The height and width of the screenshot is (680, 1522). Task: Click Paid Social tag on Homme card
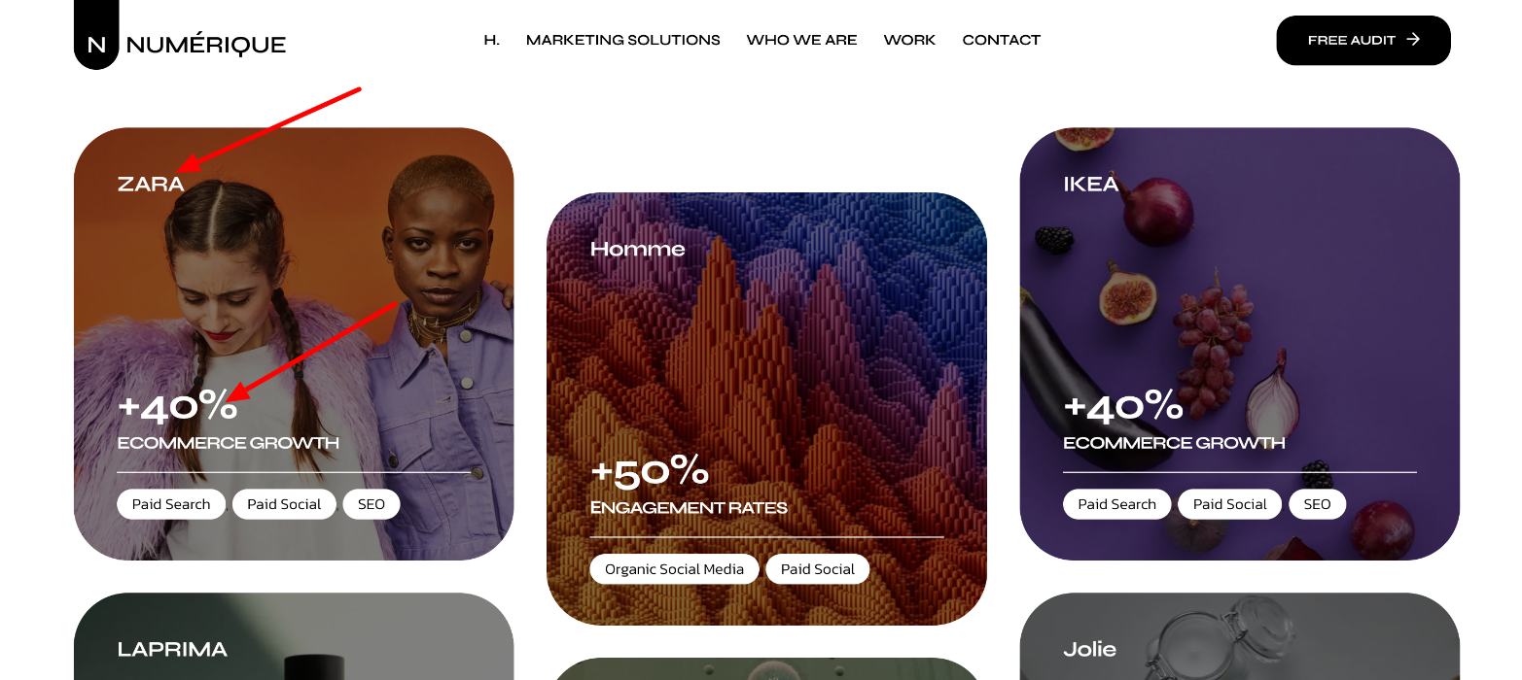point(818,569)
